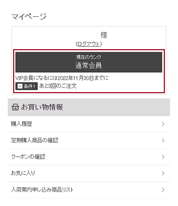Viewport: 178px width, 206px height.
Task: Click the VIP会員になるには deadline text
Action: click(x=62, y=78)
